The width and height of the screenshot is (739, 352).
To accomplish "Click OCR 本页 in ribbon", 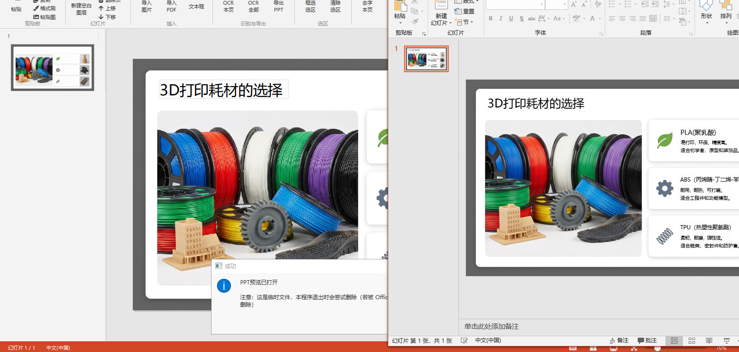I will tap(229, 6).
